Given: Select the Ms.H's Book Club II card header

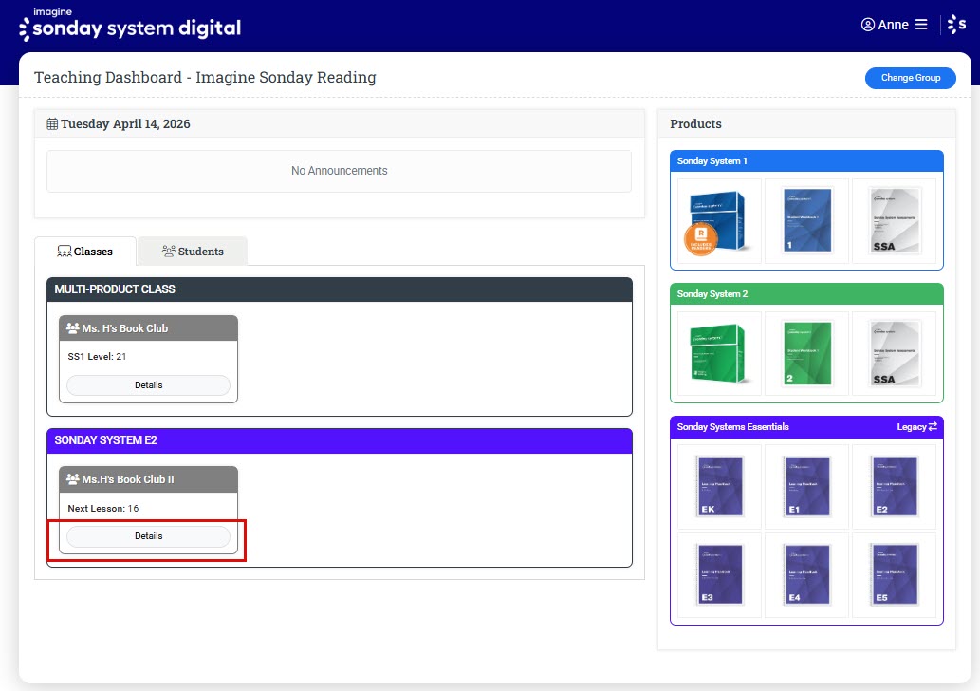Looking at the screenshot, I should 148,479.
